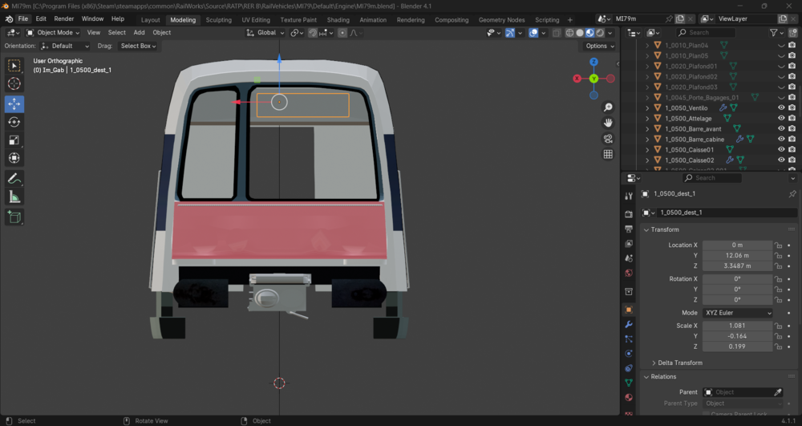The width and height of the screenshot is (802, 426).
Task: Open the Tool properties tab
Action: (629, 196)
